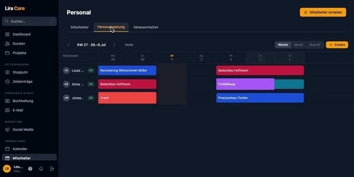Open the E-Mail envelope icon

point(7,110)
